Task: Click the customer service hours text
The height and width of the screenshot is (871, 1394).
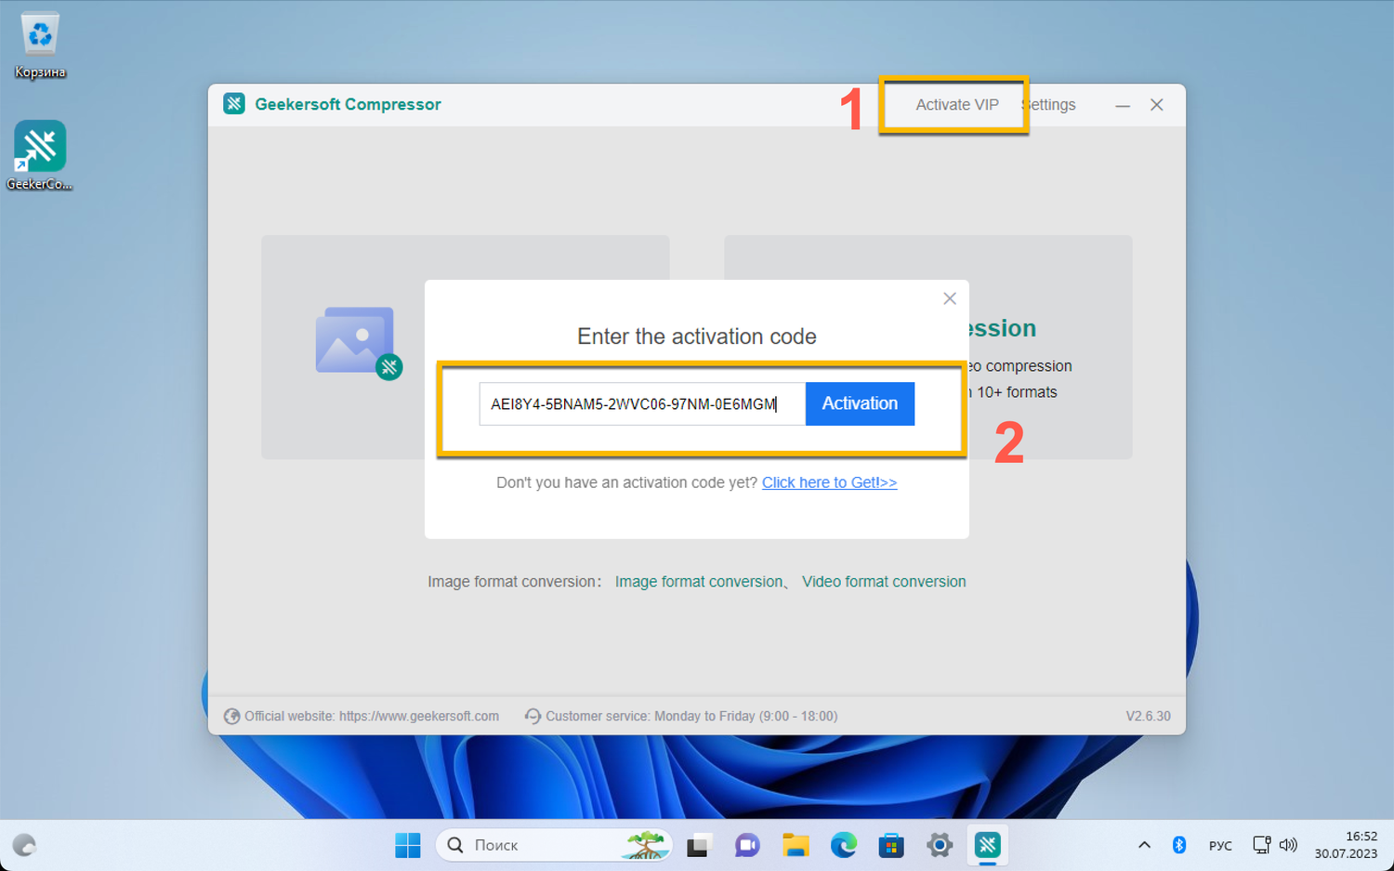Action: (691, 717)
